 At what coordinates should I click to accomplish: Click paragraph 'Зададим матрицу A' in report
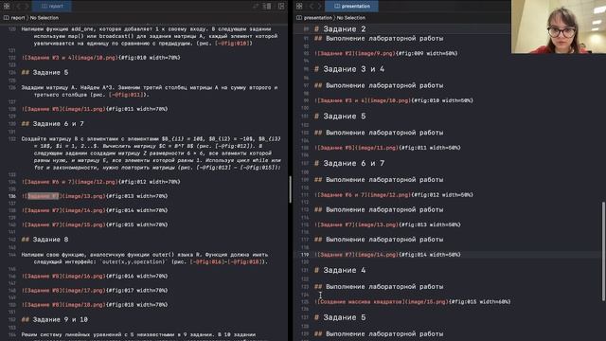tap(150, 91)
